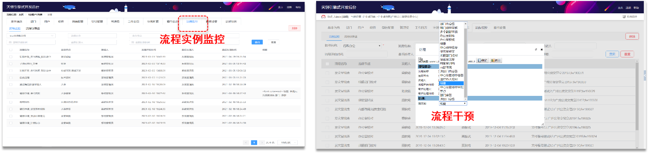649x154 pixels.
Task: Close the 处理 dialog with X icon
Action: click(541, 49)
